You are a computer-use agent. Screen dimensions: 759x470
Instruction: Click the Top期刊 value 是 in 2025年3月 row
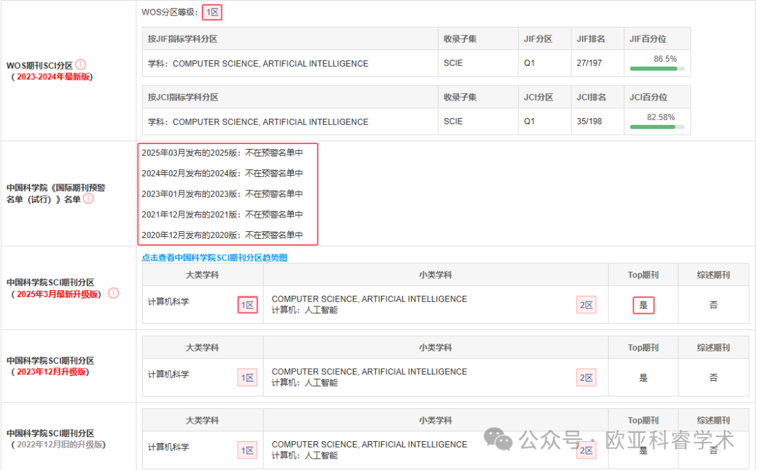click(643, 305)
